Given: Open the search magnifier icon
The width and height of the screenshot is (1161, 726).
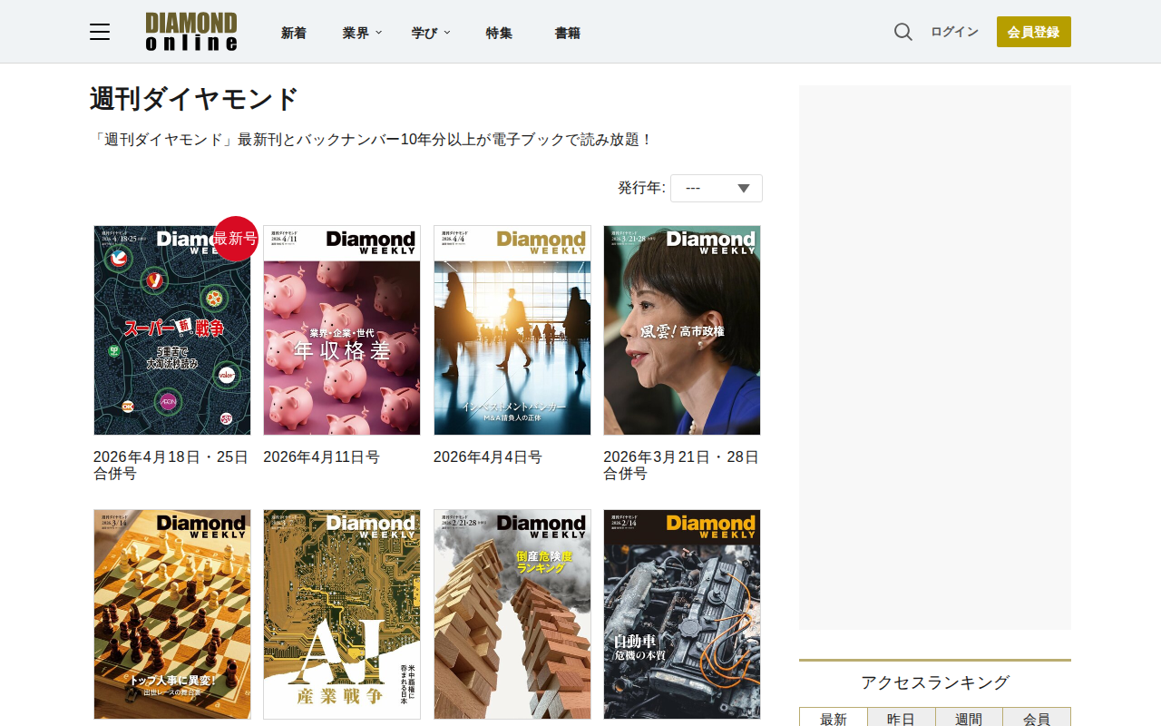Looking at the screenshot, I should click(903, 32).
